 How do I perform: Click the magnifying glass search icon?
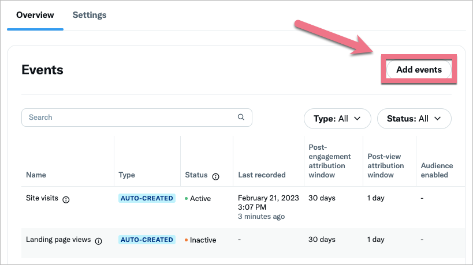click(x=241, y=117)
